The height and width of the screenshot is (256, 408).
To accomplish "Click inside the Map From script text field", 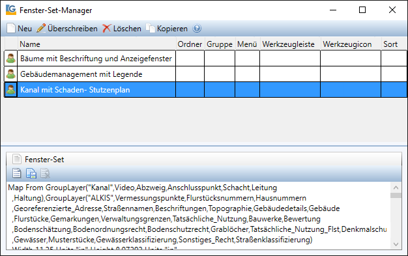I will (198, 216).
